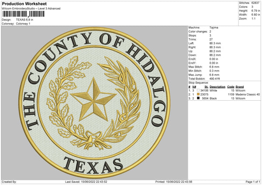262x185 pixels.
Task: Click the Down value 86.2 mm
Action: 215,55
